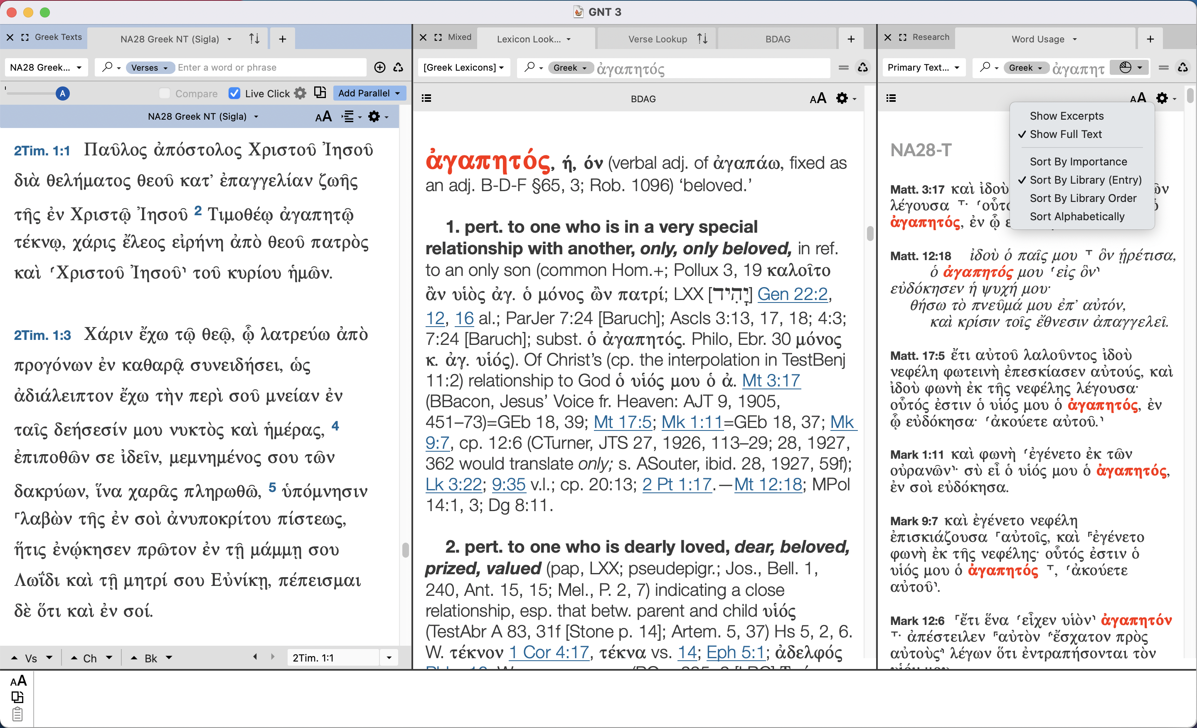Click the search update recycle icon

(x=398, y=67)
